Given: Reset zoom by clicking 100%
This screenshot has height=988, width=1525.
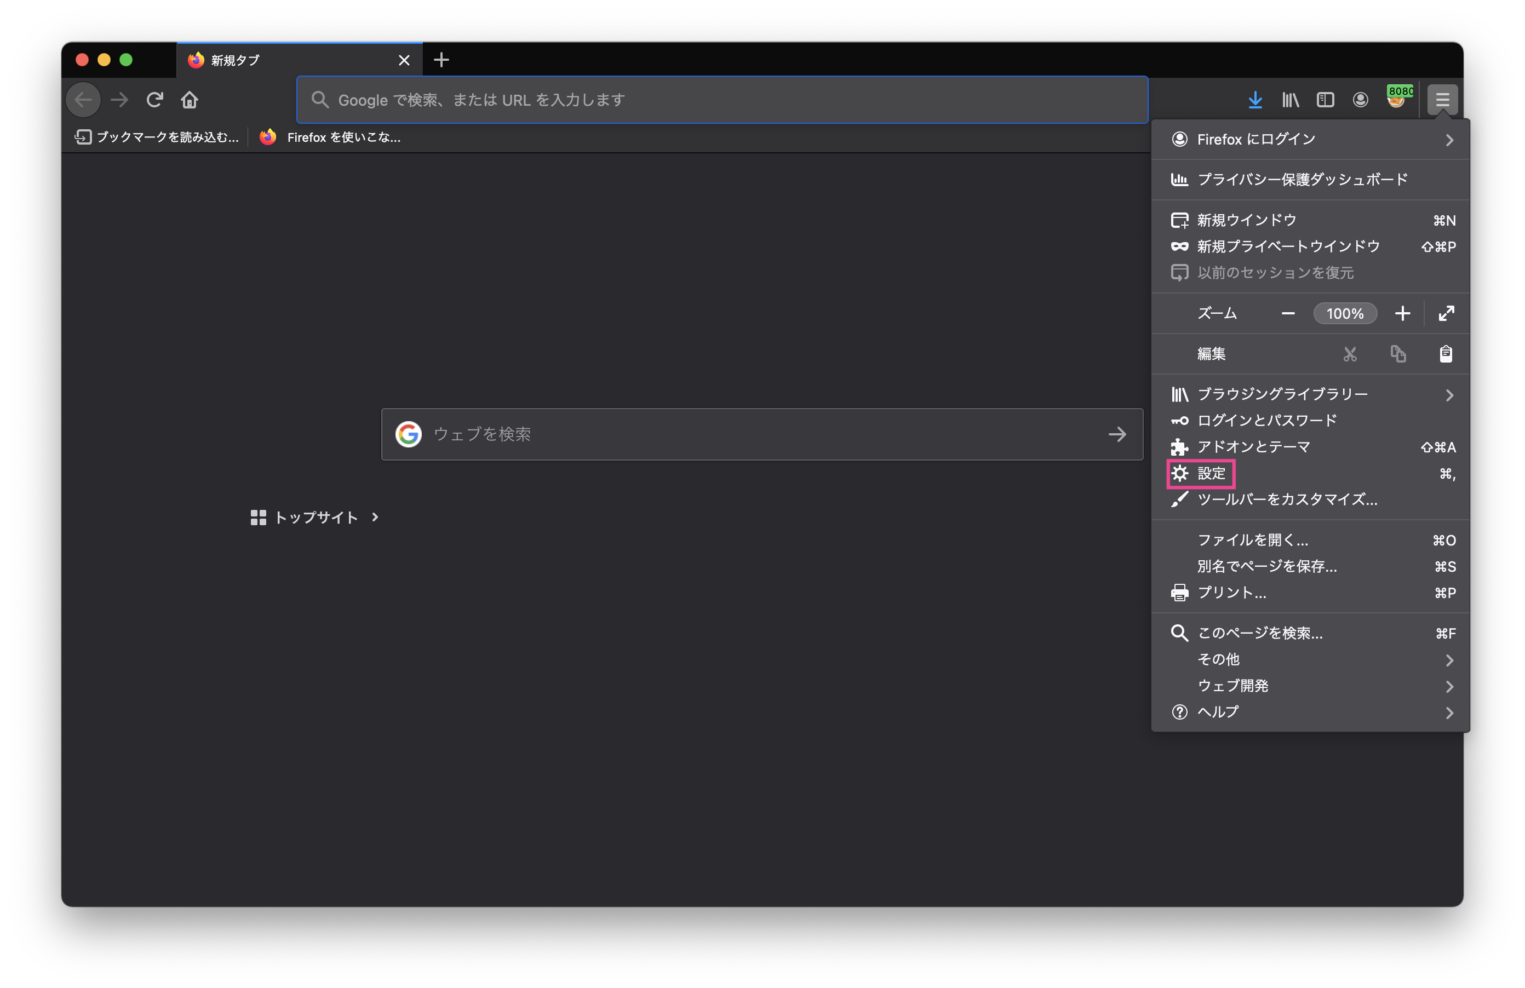Looking at the screenshot, I should (1344, 313).
